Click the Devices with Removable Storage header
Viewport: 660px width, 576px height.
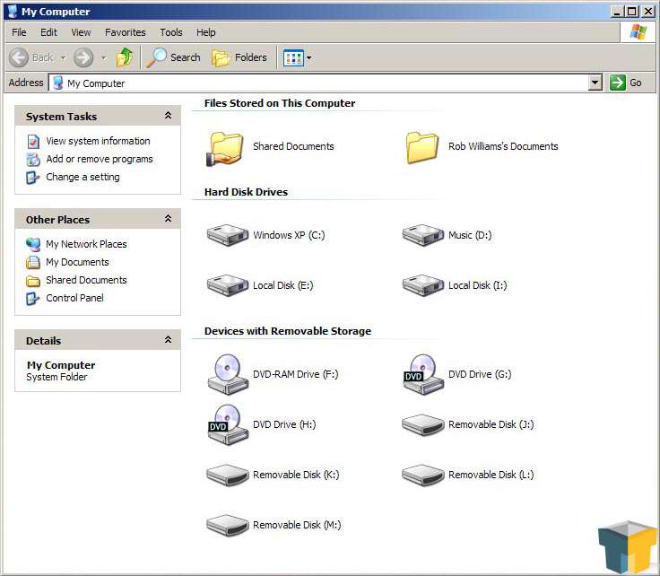pyautogui.click(x=288, y=331)
